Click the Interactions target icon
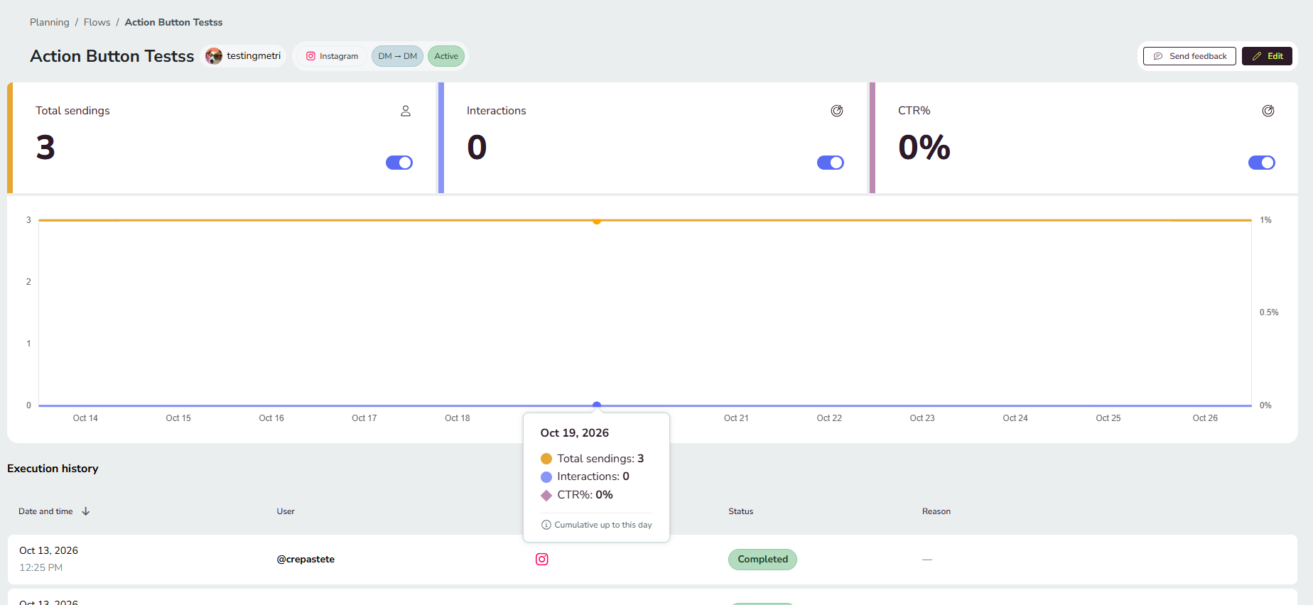 pos(837,111)
